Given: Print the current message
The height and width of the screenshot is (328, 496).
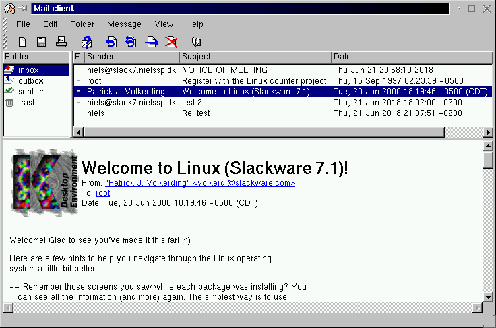Looking at the screenshot, I should pyautogui.click(x=61, y=42).
